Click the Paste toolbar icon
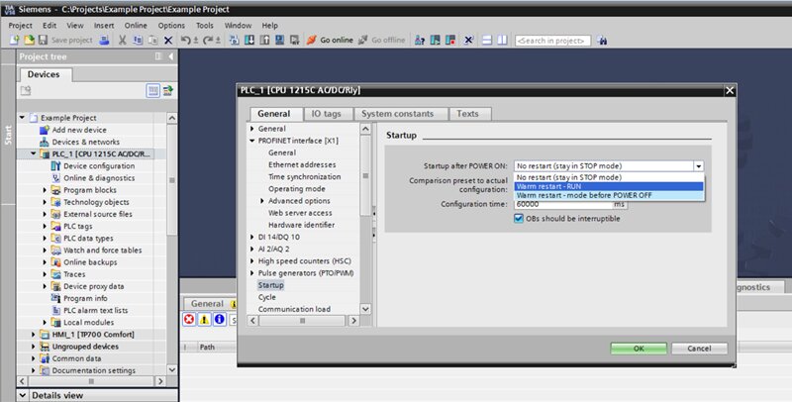The image size is (792, 402). tap(152, 40)
